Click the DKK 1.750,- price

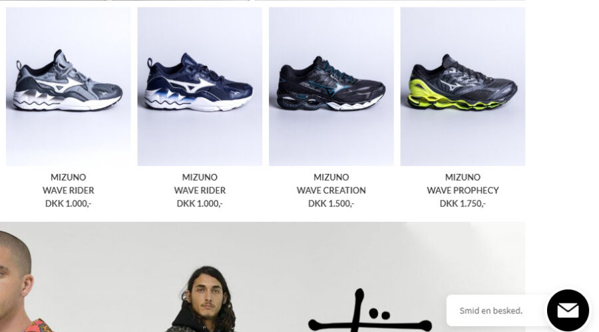point(463,204)
